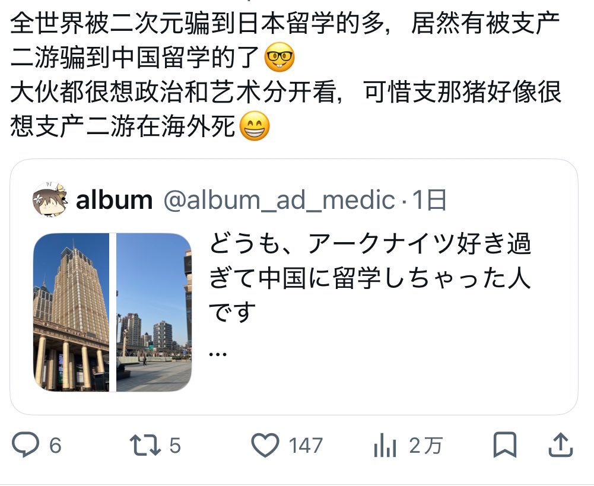Image resolution: width=594 pixels, height=486 pixels.
Task: Open the @album_ad_medic handle
Action: point(279,200)
